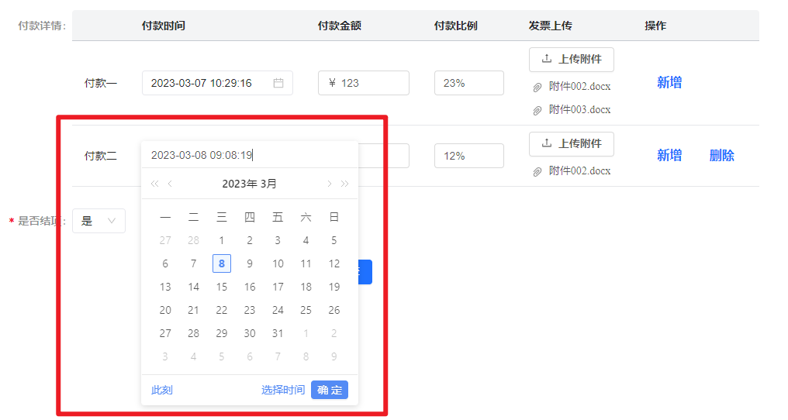
Task: Click 选择时间 to switch to time selection
Action: pyautogui.click(x=283, y=390)
